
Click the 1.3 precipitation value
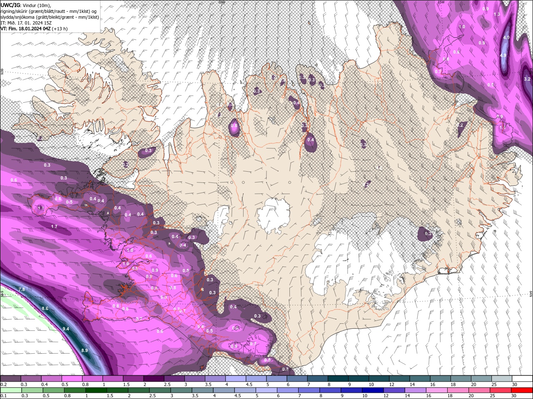click(496, 14)
